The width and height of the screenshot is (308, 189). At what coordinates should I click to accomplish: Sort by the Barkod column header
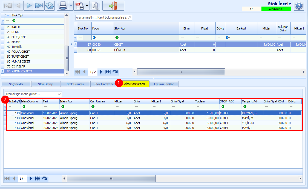click(241, 28)
